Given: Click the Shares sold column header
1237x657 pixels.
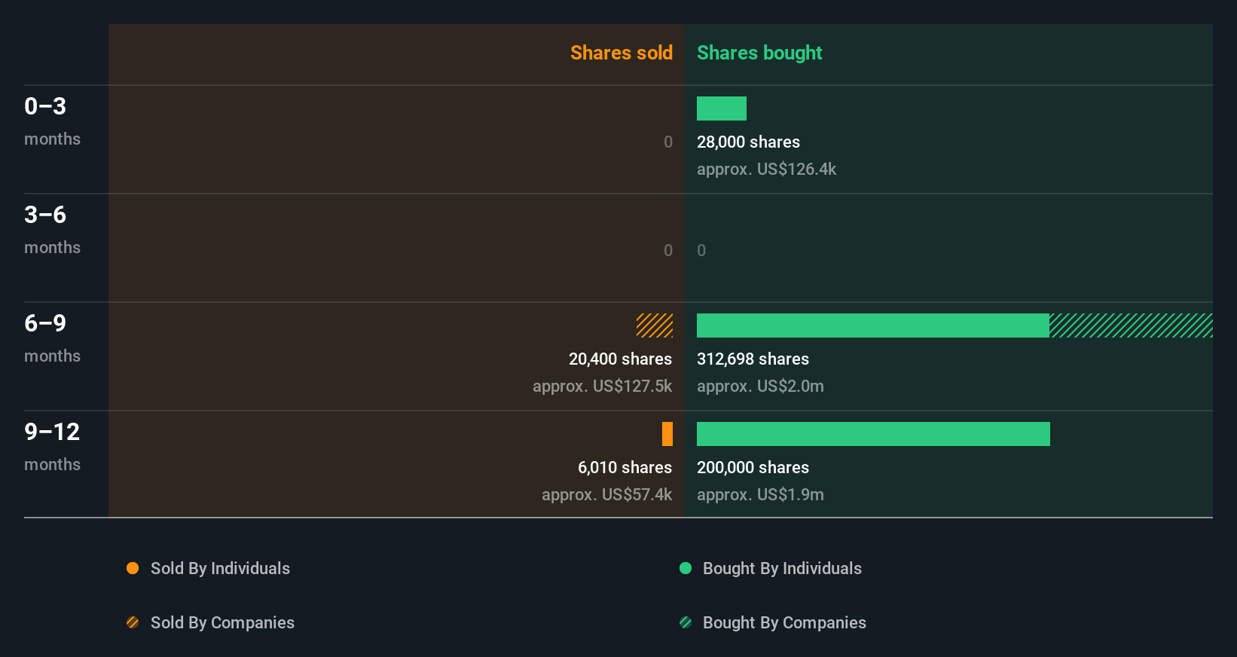Looking at the screenshot, I should 622,53.
